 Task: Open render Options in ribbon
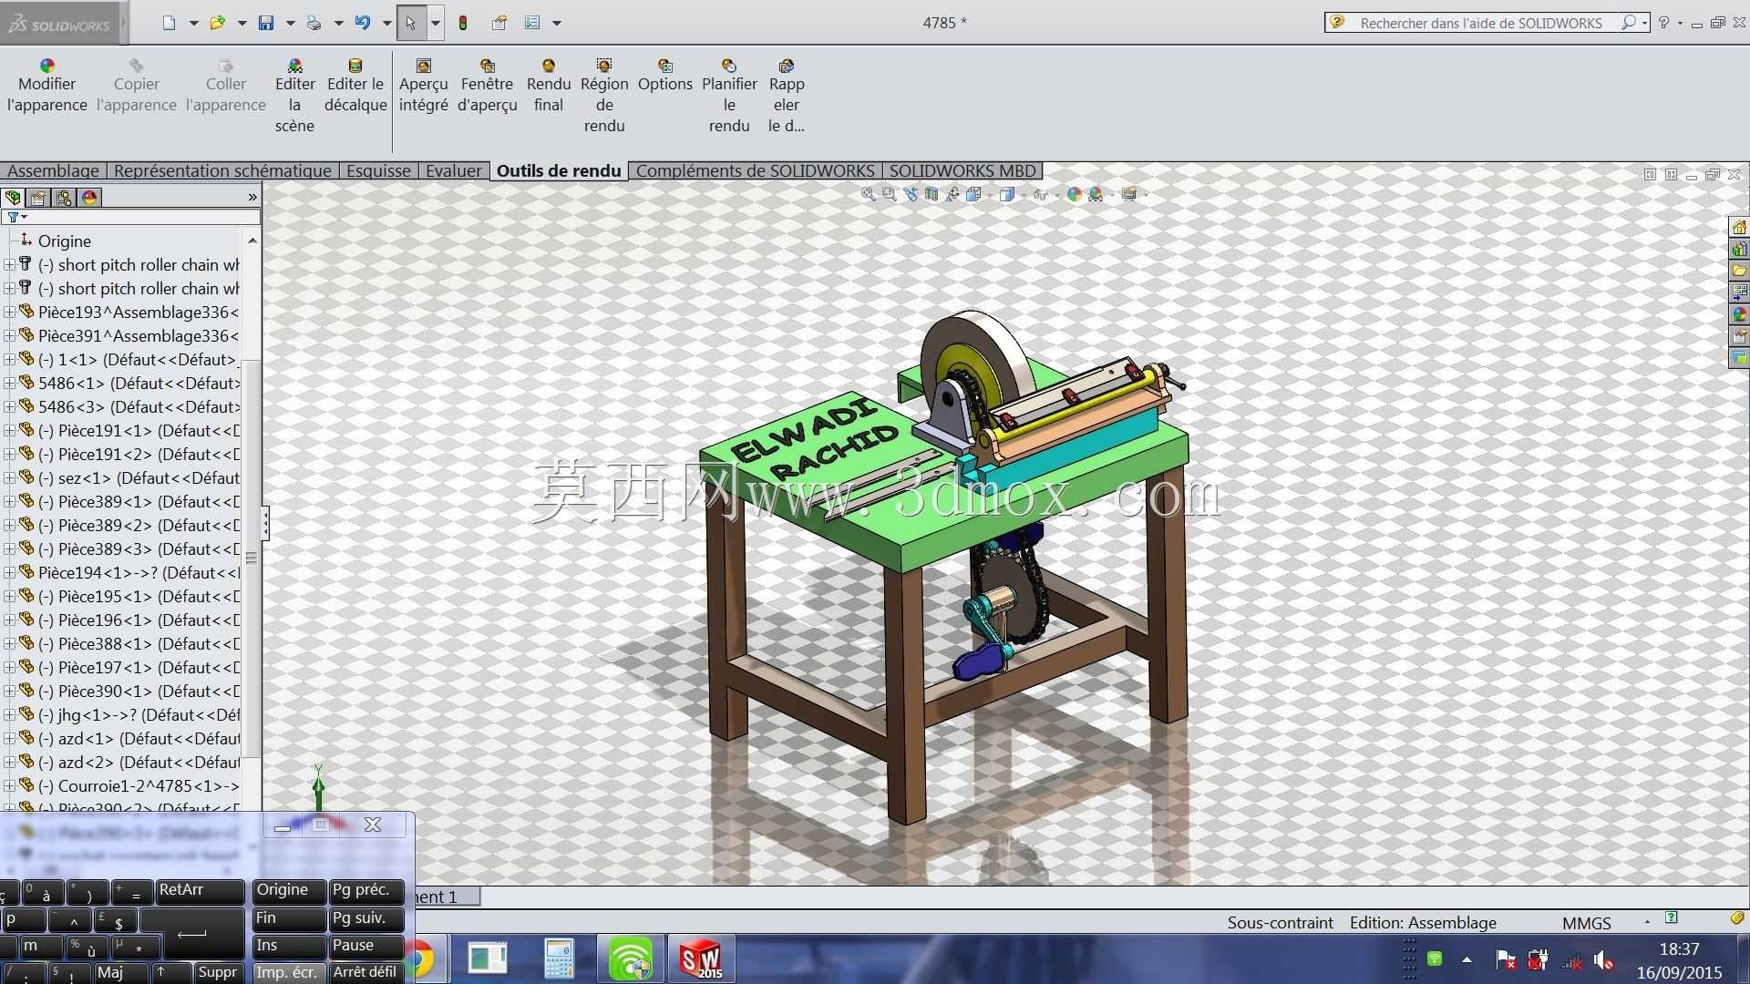[x=665, y=76]
